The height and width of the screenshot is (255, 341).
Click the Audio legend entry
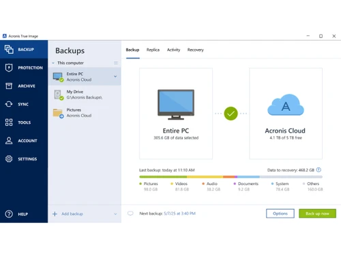pos(211,186)
